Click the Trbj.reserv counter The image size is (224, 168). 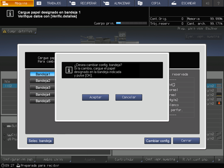click(x=167, y=23)
